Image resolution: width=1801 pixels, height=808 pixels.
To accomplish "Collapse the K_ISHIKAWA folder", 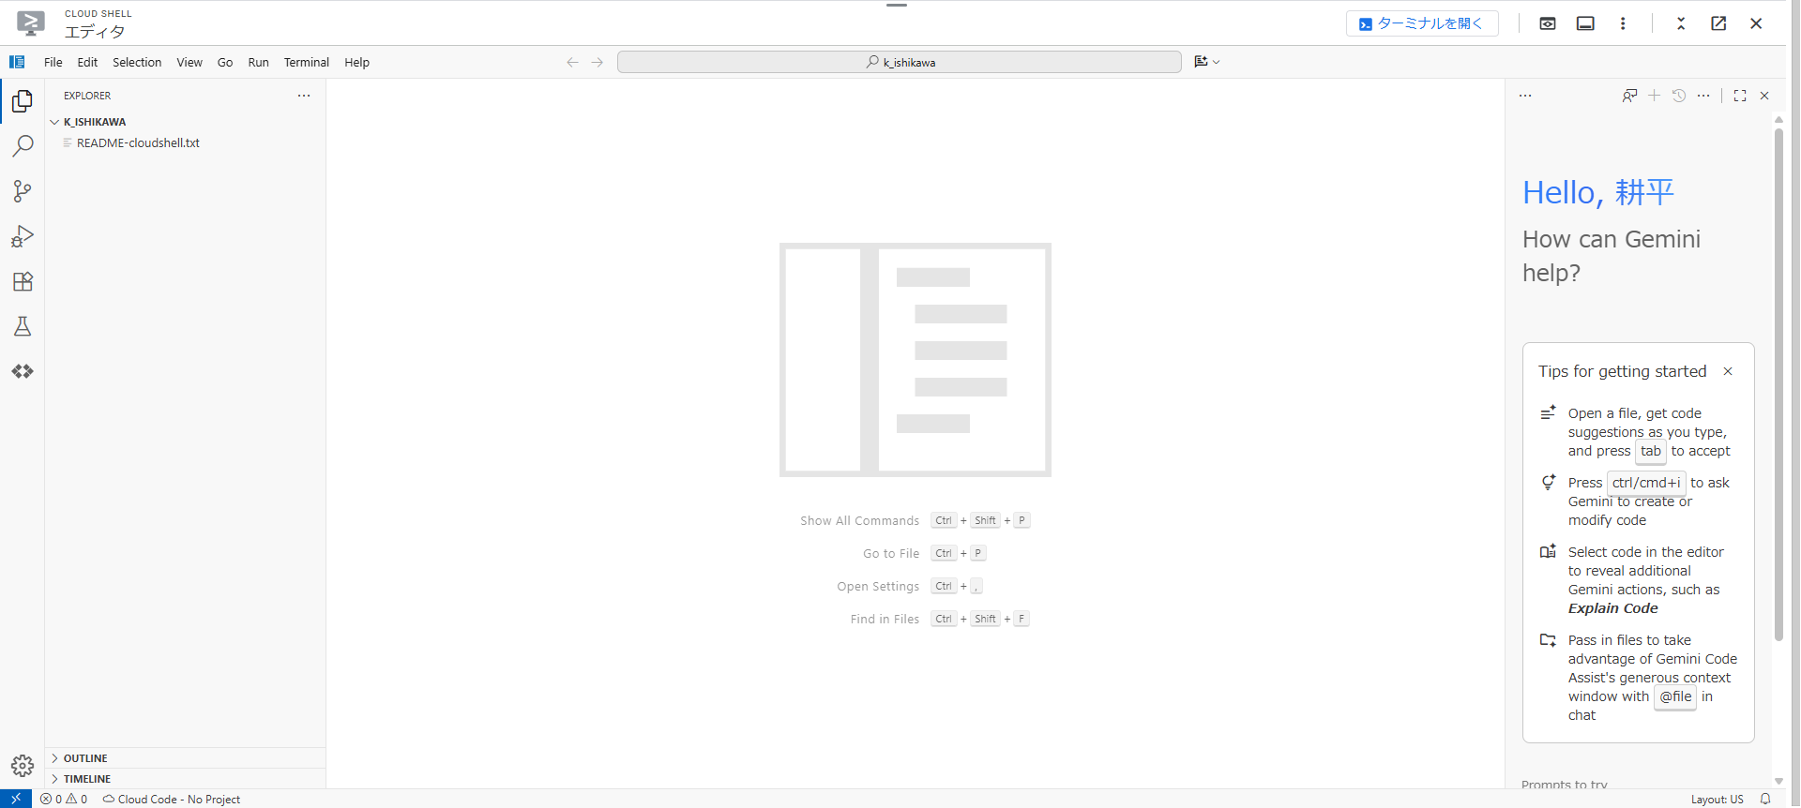I will (94, 122).
